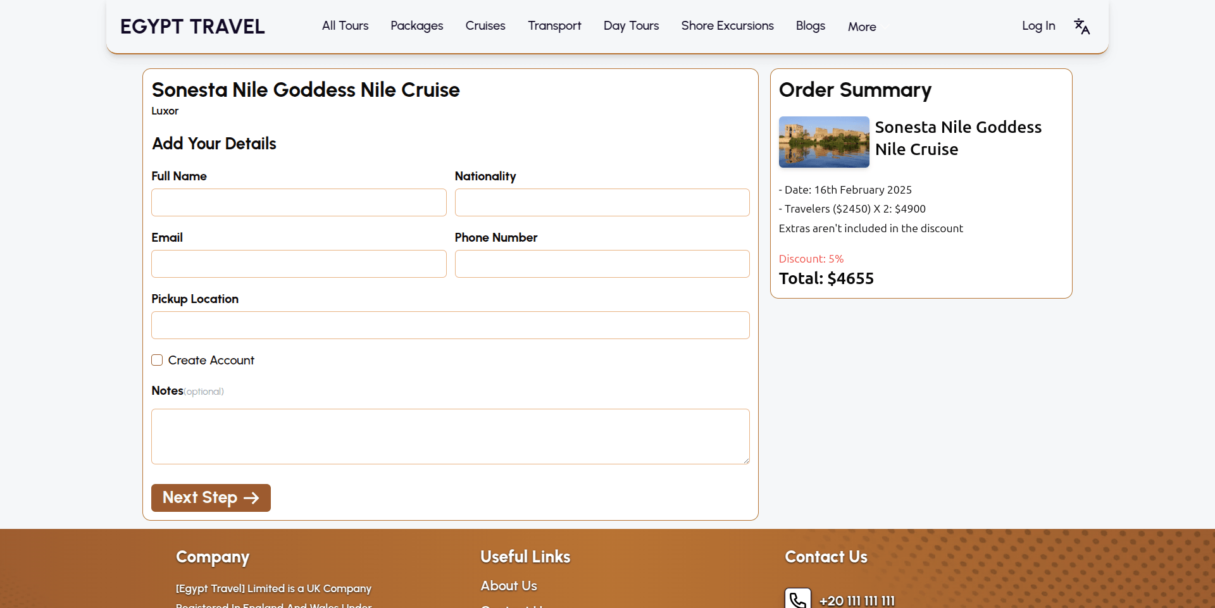Click the language translate icon
Viewport: 1215px width, 608px height.
click(x=1081, y=26)
